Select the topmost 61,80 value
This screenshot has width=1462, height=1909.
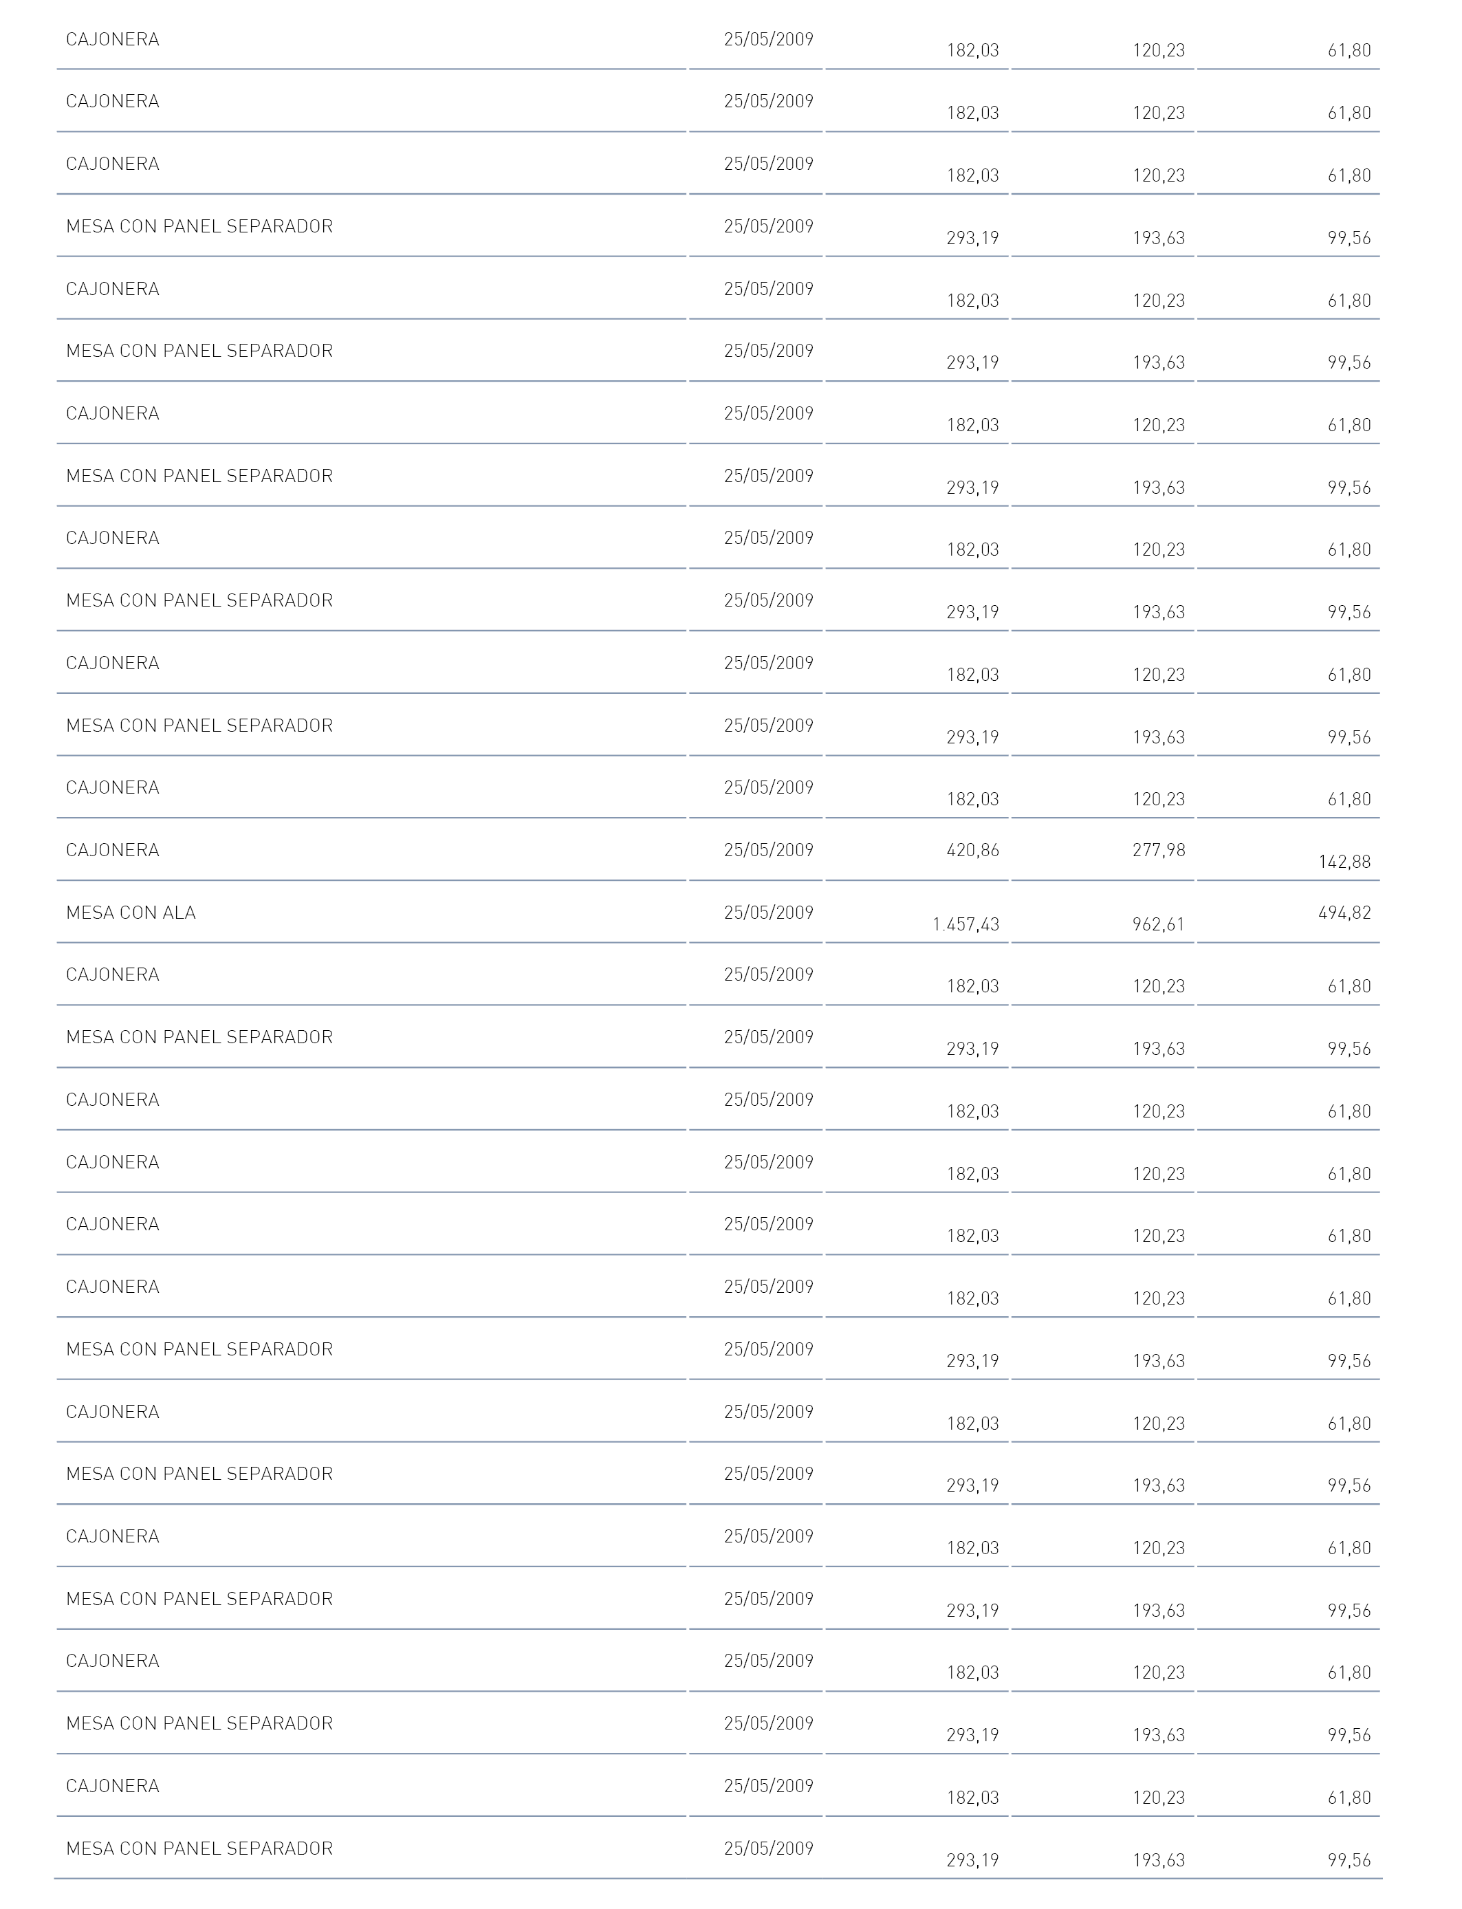1349,50
